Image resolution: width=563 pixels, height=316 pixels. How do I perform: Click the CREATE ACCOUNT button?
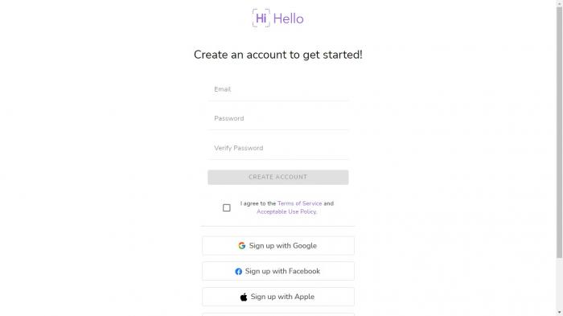(x=278, y=178)
